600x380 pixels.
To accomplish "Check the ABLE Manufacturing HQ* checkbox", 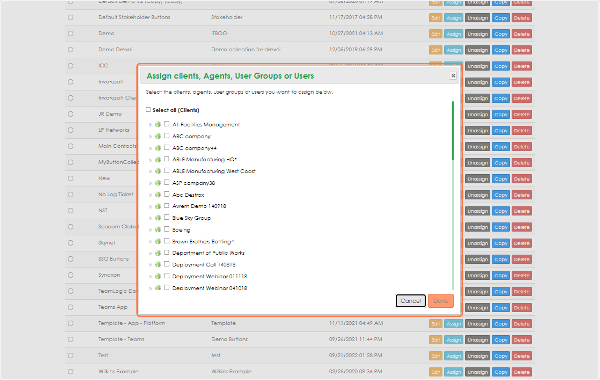I will pos(167,159).
